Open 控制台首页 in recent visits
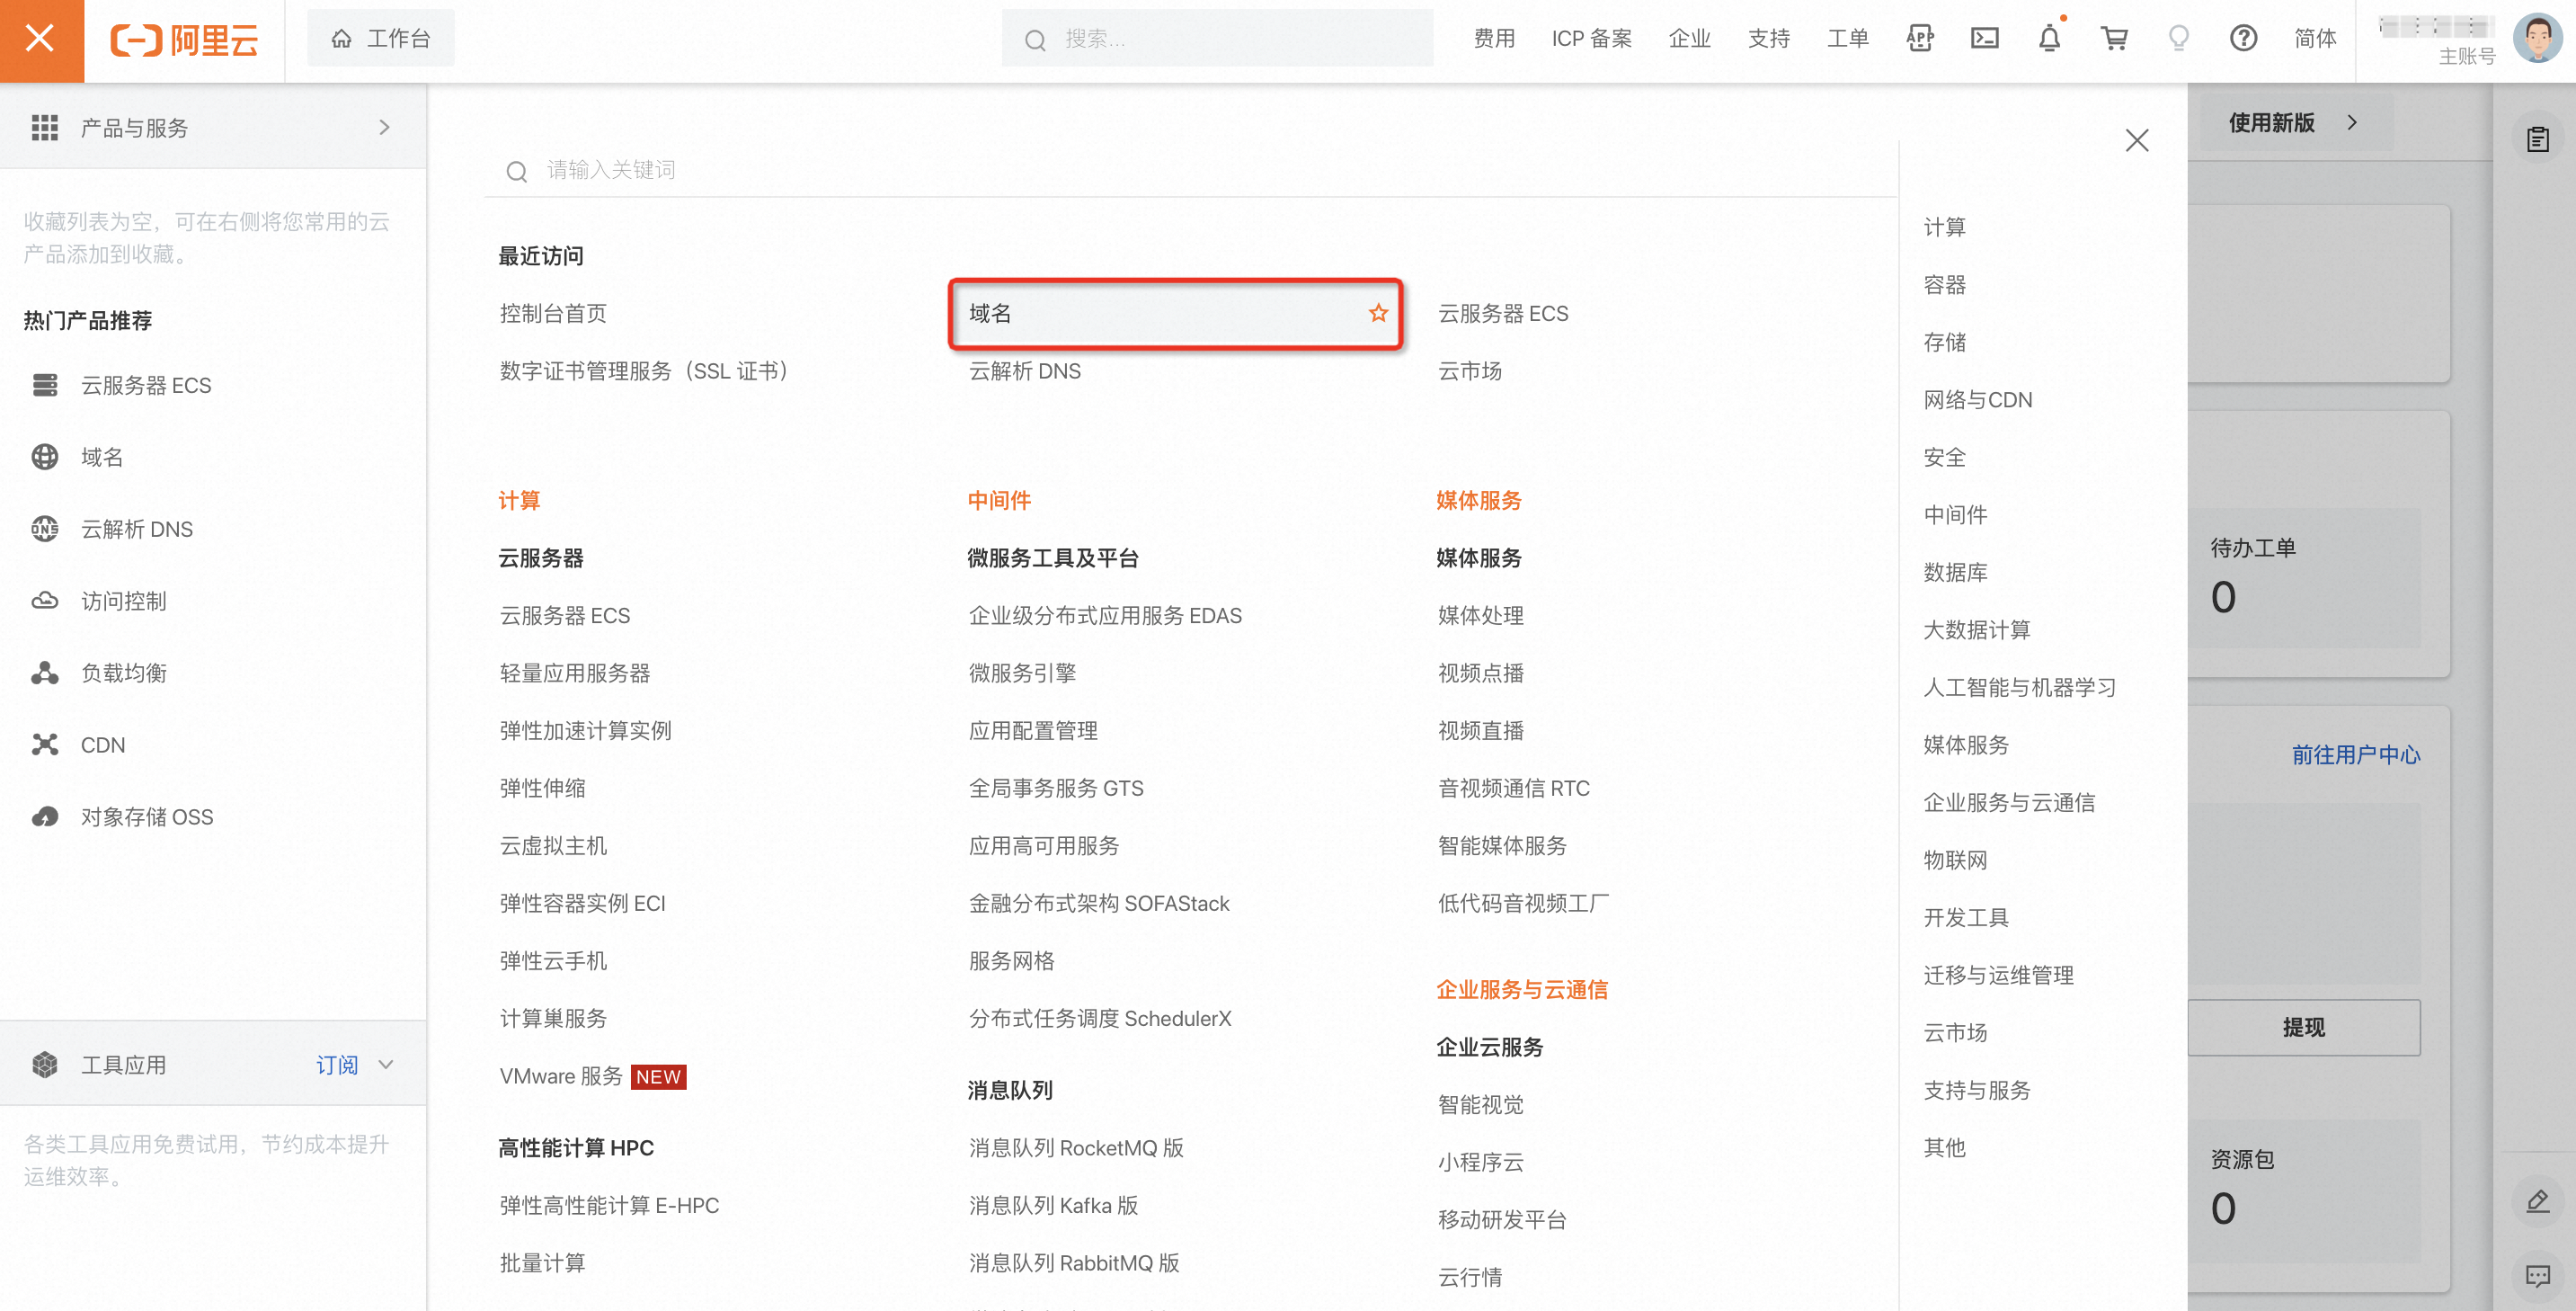This screenshot has height=1311, width=2576. pos(553,313)
